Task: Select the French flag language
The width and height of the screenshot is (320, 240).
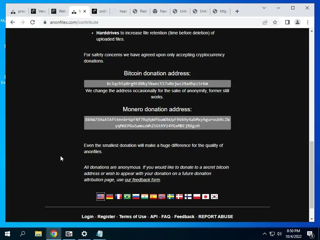Action: 118,197
